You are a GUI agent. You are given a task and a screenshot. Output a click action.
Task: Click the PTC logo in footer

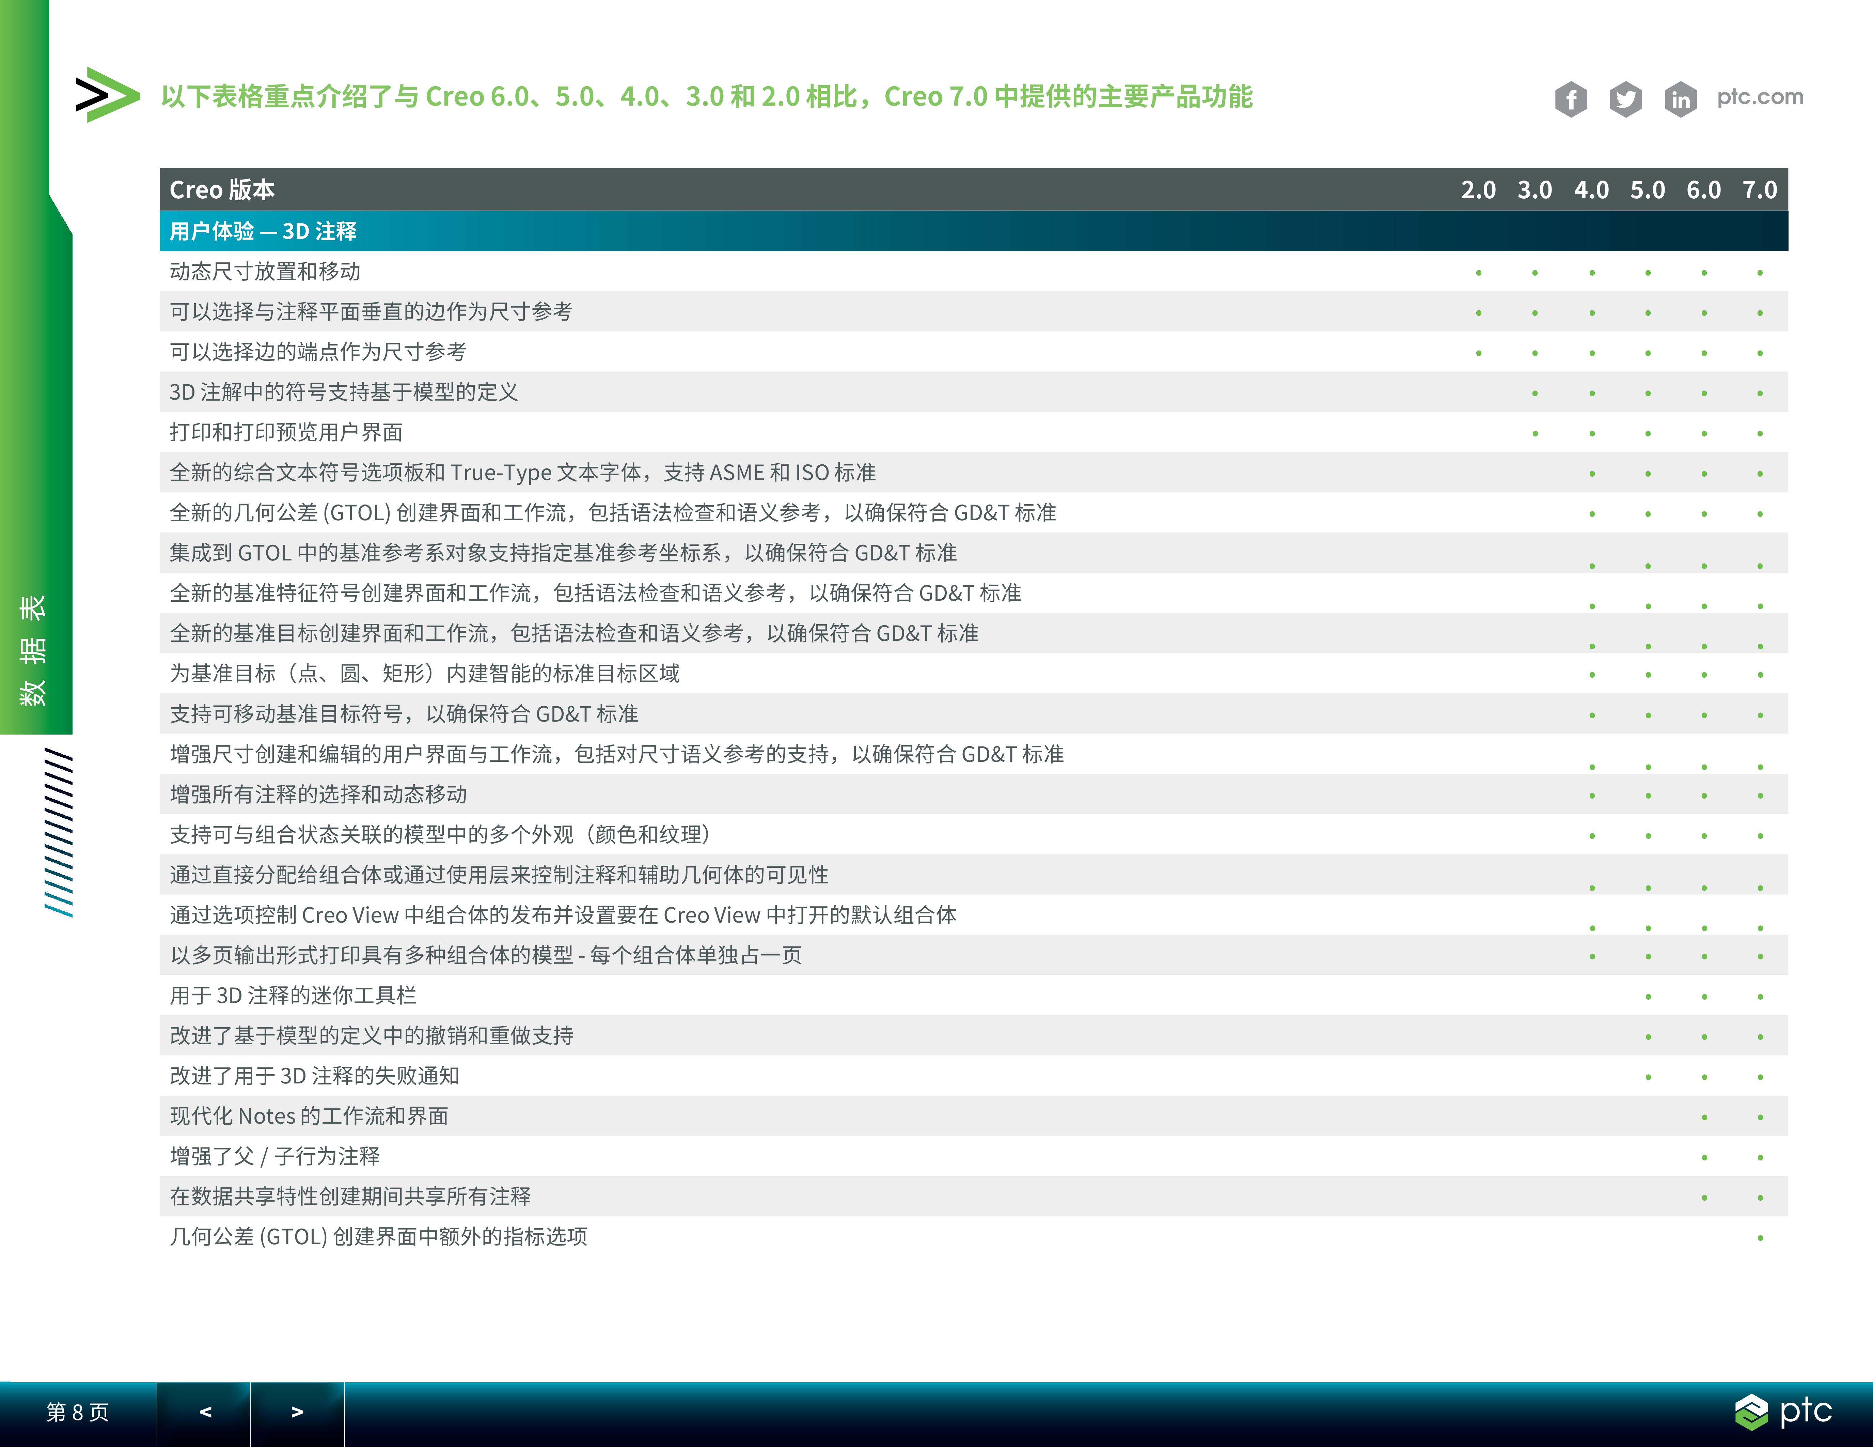click(x=1783, y=1411)
